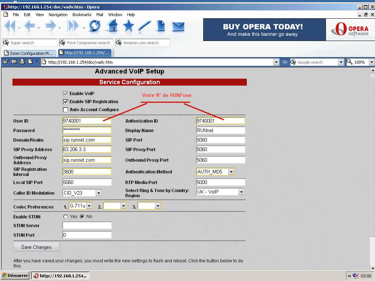This screenshot has height=281, width=375.
Task: Open the Help menu
Action: click(x=131, y=15)
